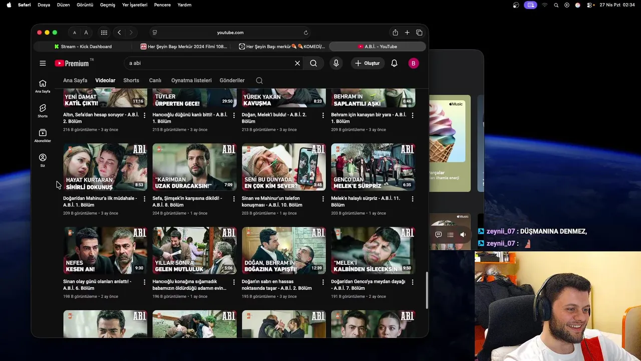This screenshot has width=641, height=361.
Task: Open Shorts in the left sidebar
Action: [43, 111]
